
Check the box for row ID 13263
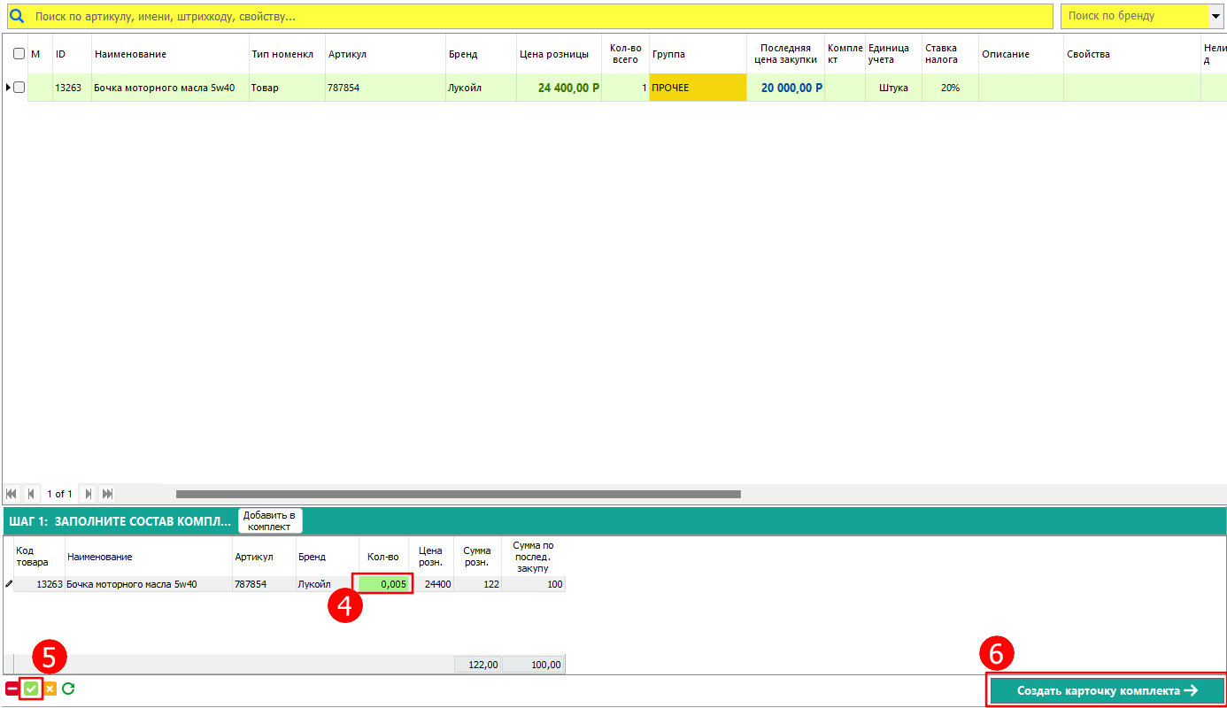point(19,88)
